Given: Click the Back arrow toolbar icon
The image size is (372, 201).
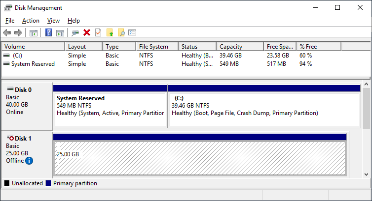Looking at the screenshot, I should [7, 32].
